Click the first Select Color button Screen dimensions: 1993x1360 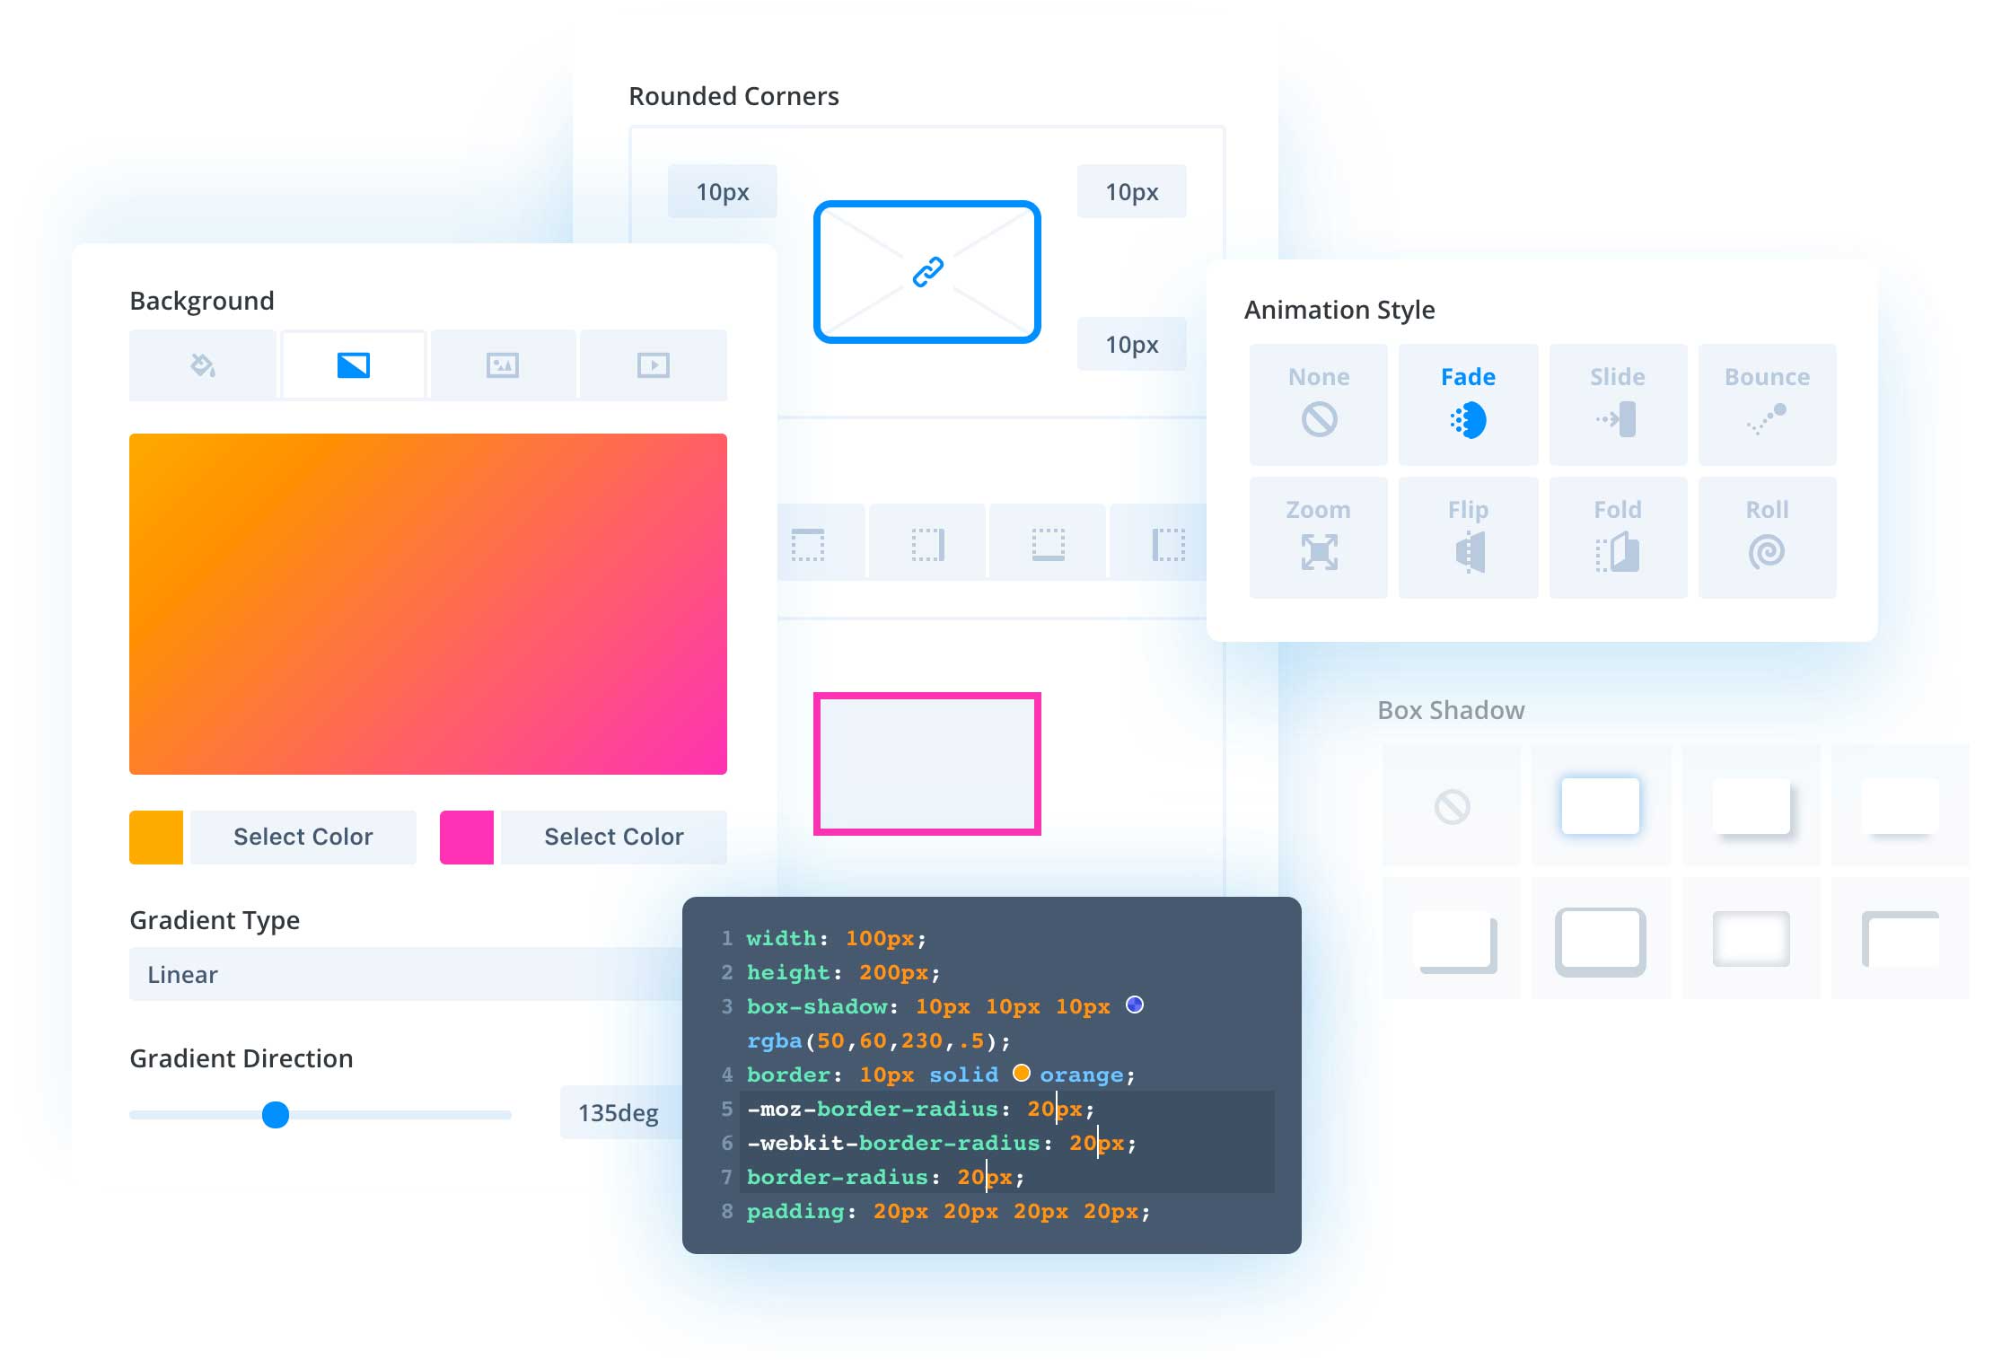[303, 837]
